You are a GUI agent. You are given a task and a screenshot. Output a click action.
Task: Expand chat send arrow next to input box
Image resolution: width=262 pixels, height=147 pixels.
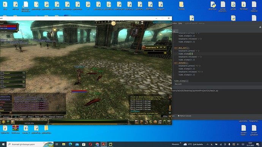pyautogui.click(x=11, y=113)
